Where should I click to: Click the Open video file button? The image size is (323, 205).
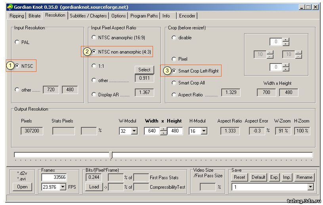[x=22, y=187]
